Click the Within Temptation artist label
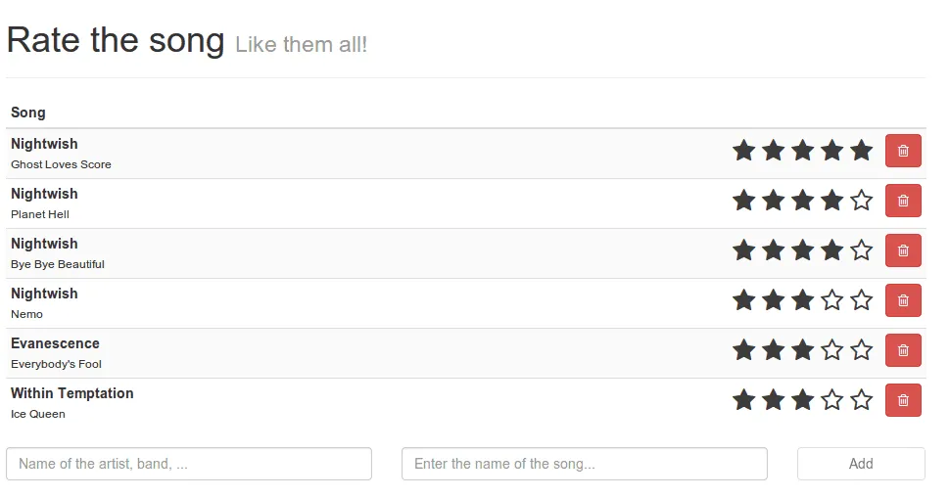The image size is (949, 498). (72, 393)
